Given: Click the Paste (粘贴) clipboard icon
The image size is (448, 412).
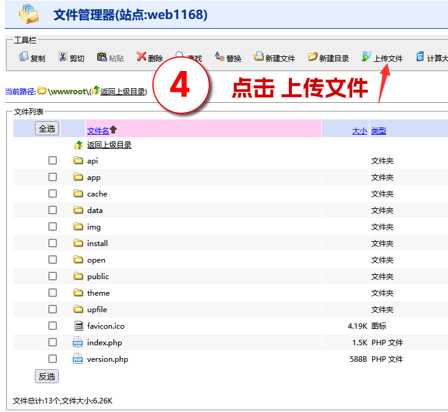Looking at the screenshot, I should [x=102, y=57].
